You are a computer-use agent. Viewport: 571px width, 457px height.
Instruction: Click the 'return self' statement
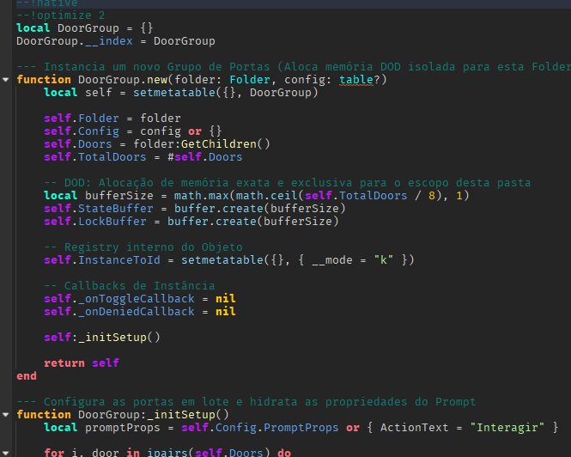click(82, 363)
